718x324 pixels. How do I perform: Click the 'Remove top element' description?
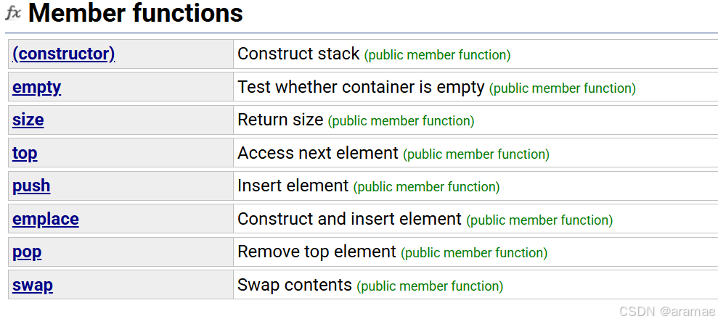click(317, 252)
